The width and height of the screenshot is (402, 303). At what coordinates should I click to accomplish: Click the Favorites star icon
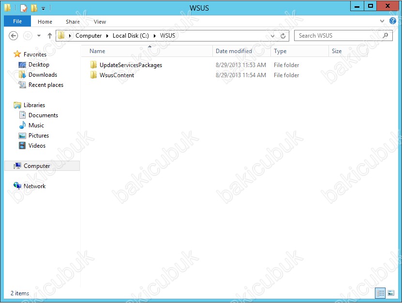click(x=17, y=54)
